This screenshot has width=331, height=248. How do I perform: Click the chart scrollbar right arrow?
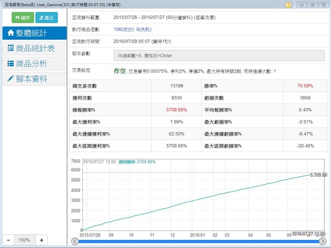click(x=324, y=242)
